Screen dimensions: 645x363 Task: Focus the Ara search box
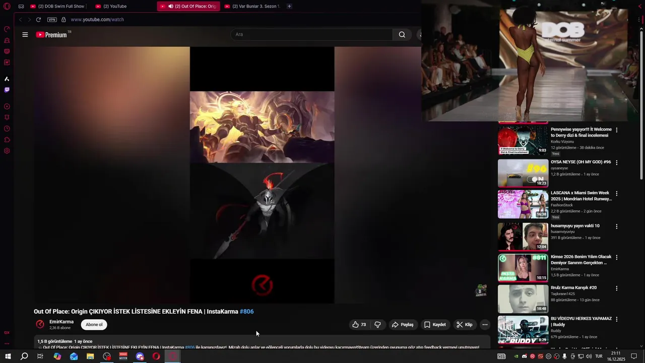point(311,34)
